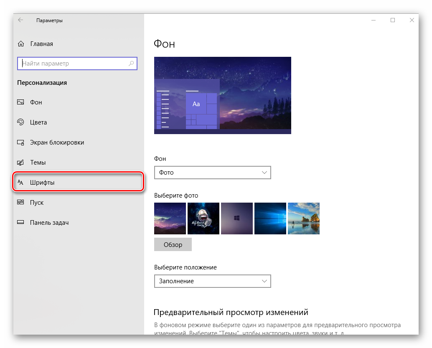Switch to the Темы section
432x348 pixels.
[79, 162]
